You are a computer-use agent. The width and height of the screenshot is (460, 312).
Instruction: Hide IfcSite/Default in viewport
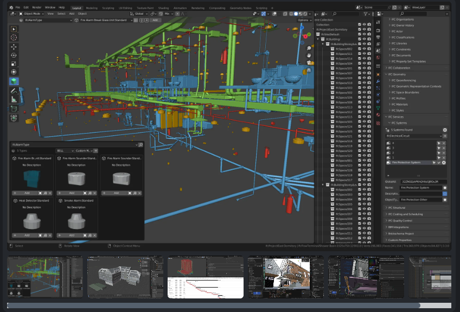364,34
